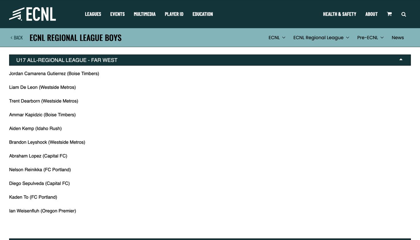This screenshot has height=240, width=420.
Task: Open the Player ID menu
Action: click(174, 14)
